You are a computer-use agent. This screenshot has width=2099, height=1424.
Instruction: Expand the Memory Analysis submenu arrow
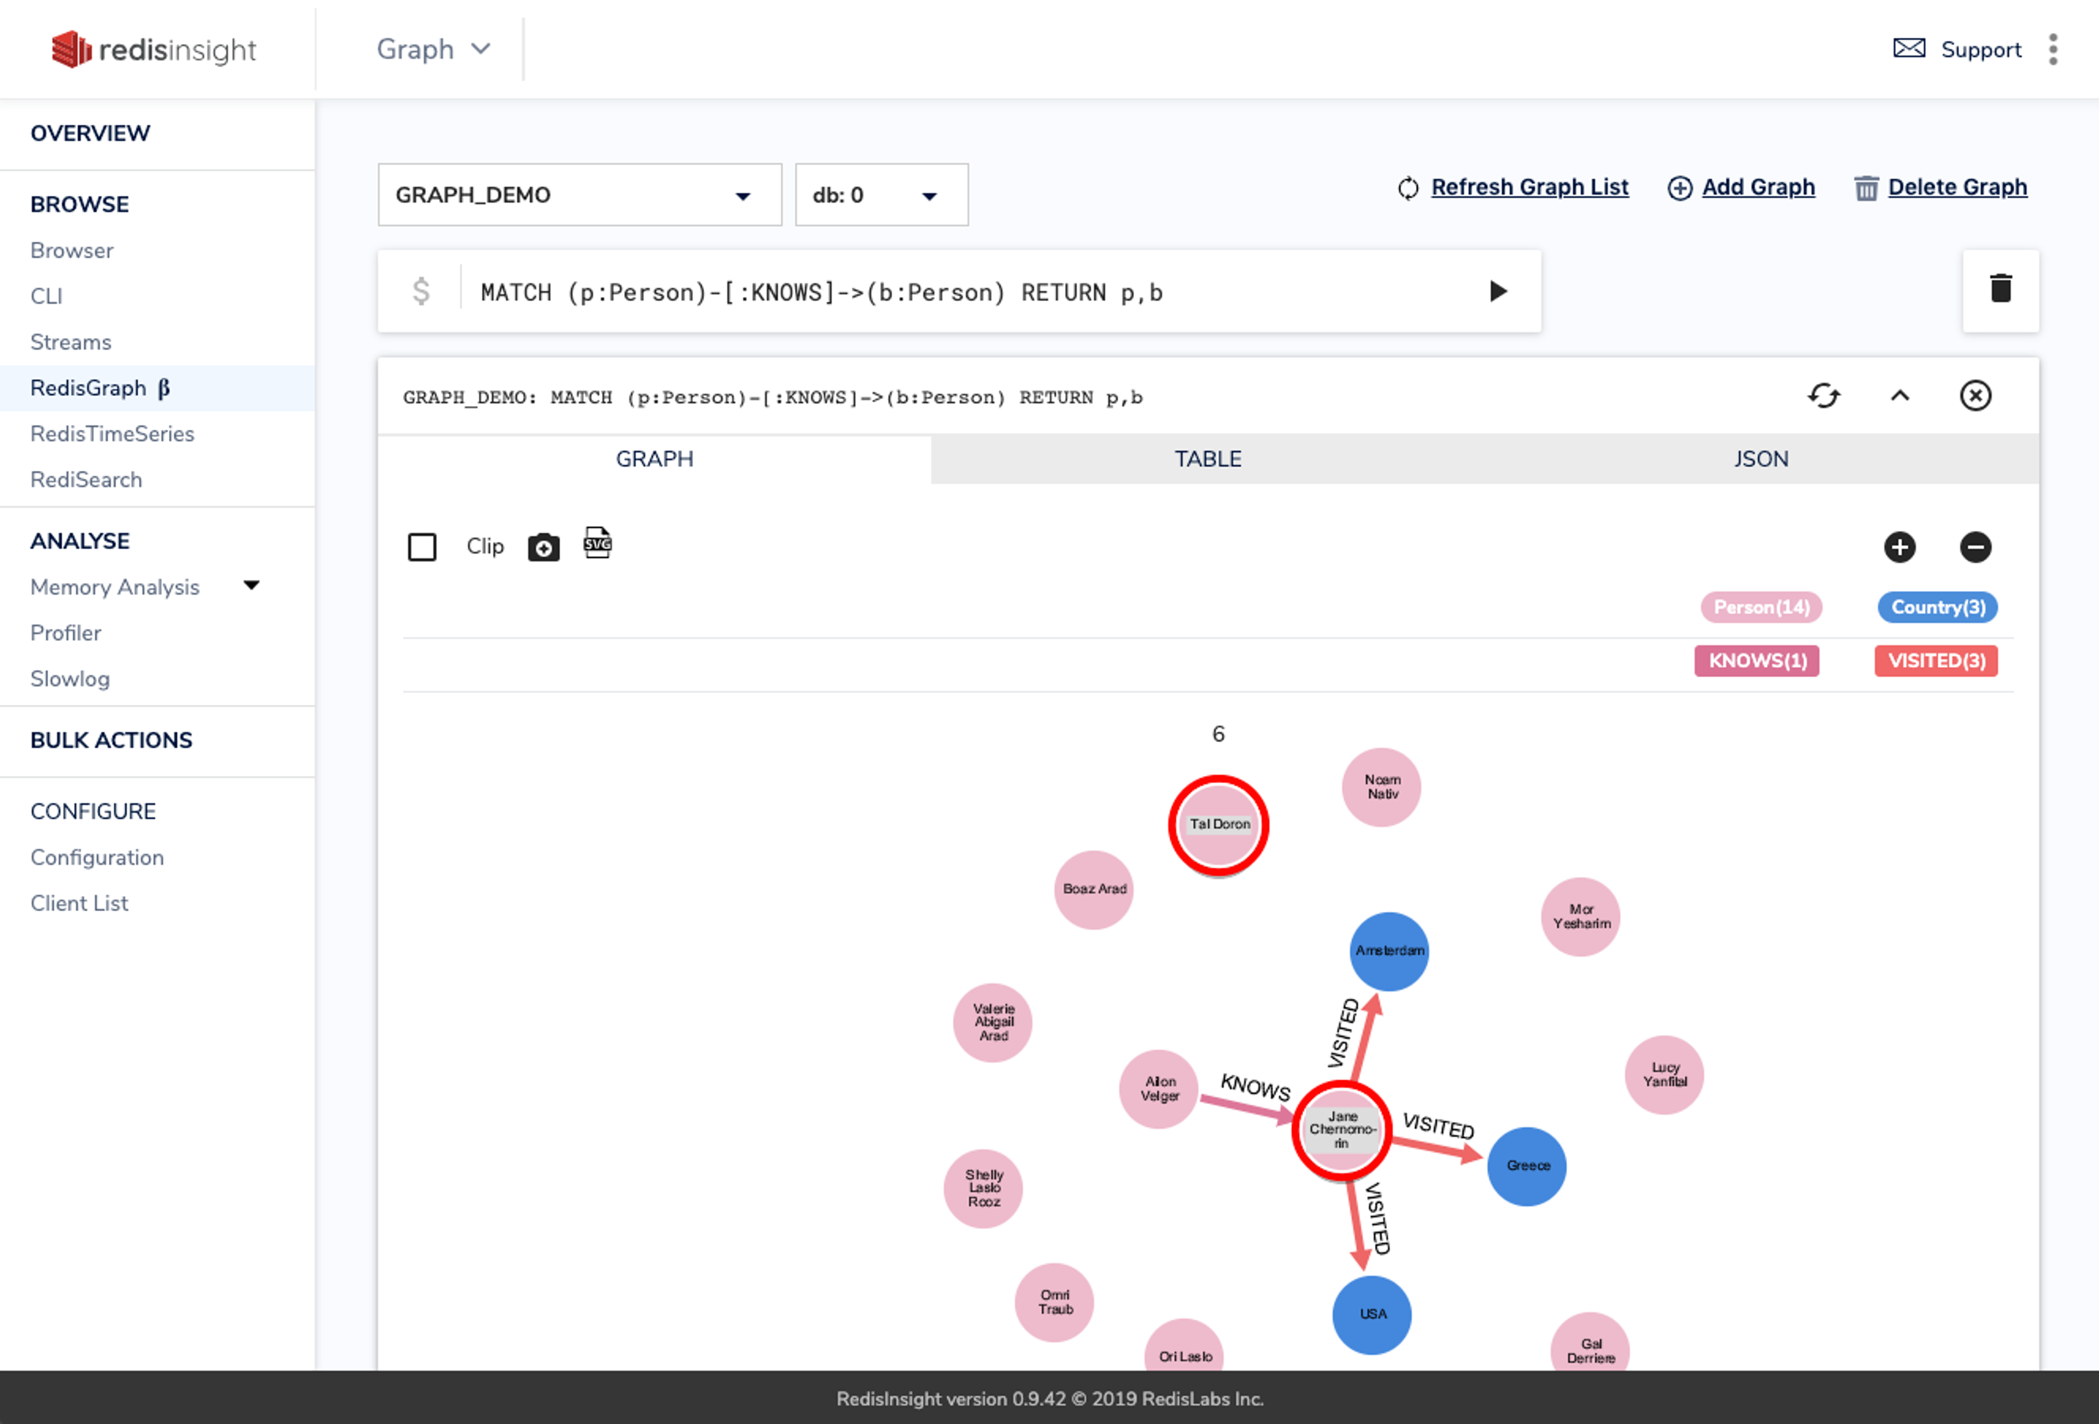point(252,586)
